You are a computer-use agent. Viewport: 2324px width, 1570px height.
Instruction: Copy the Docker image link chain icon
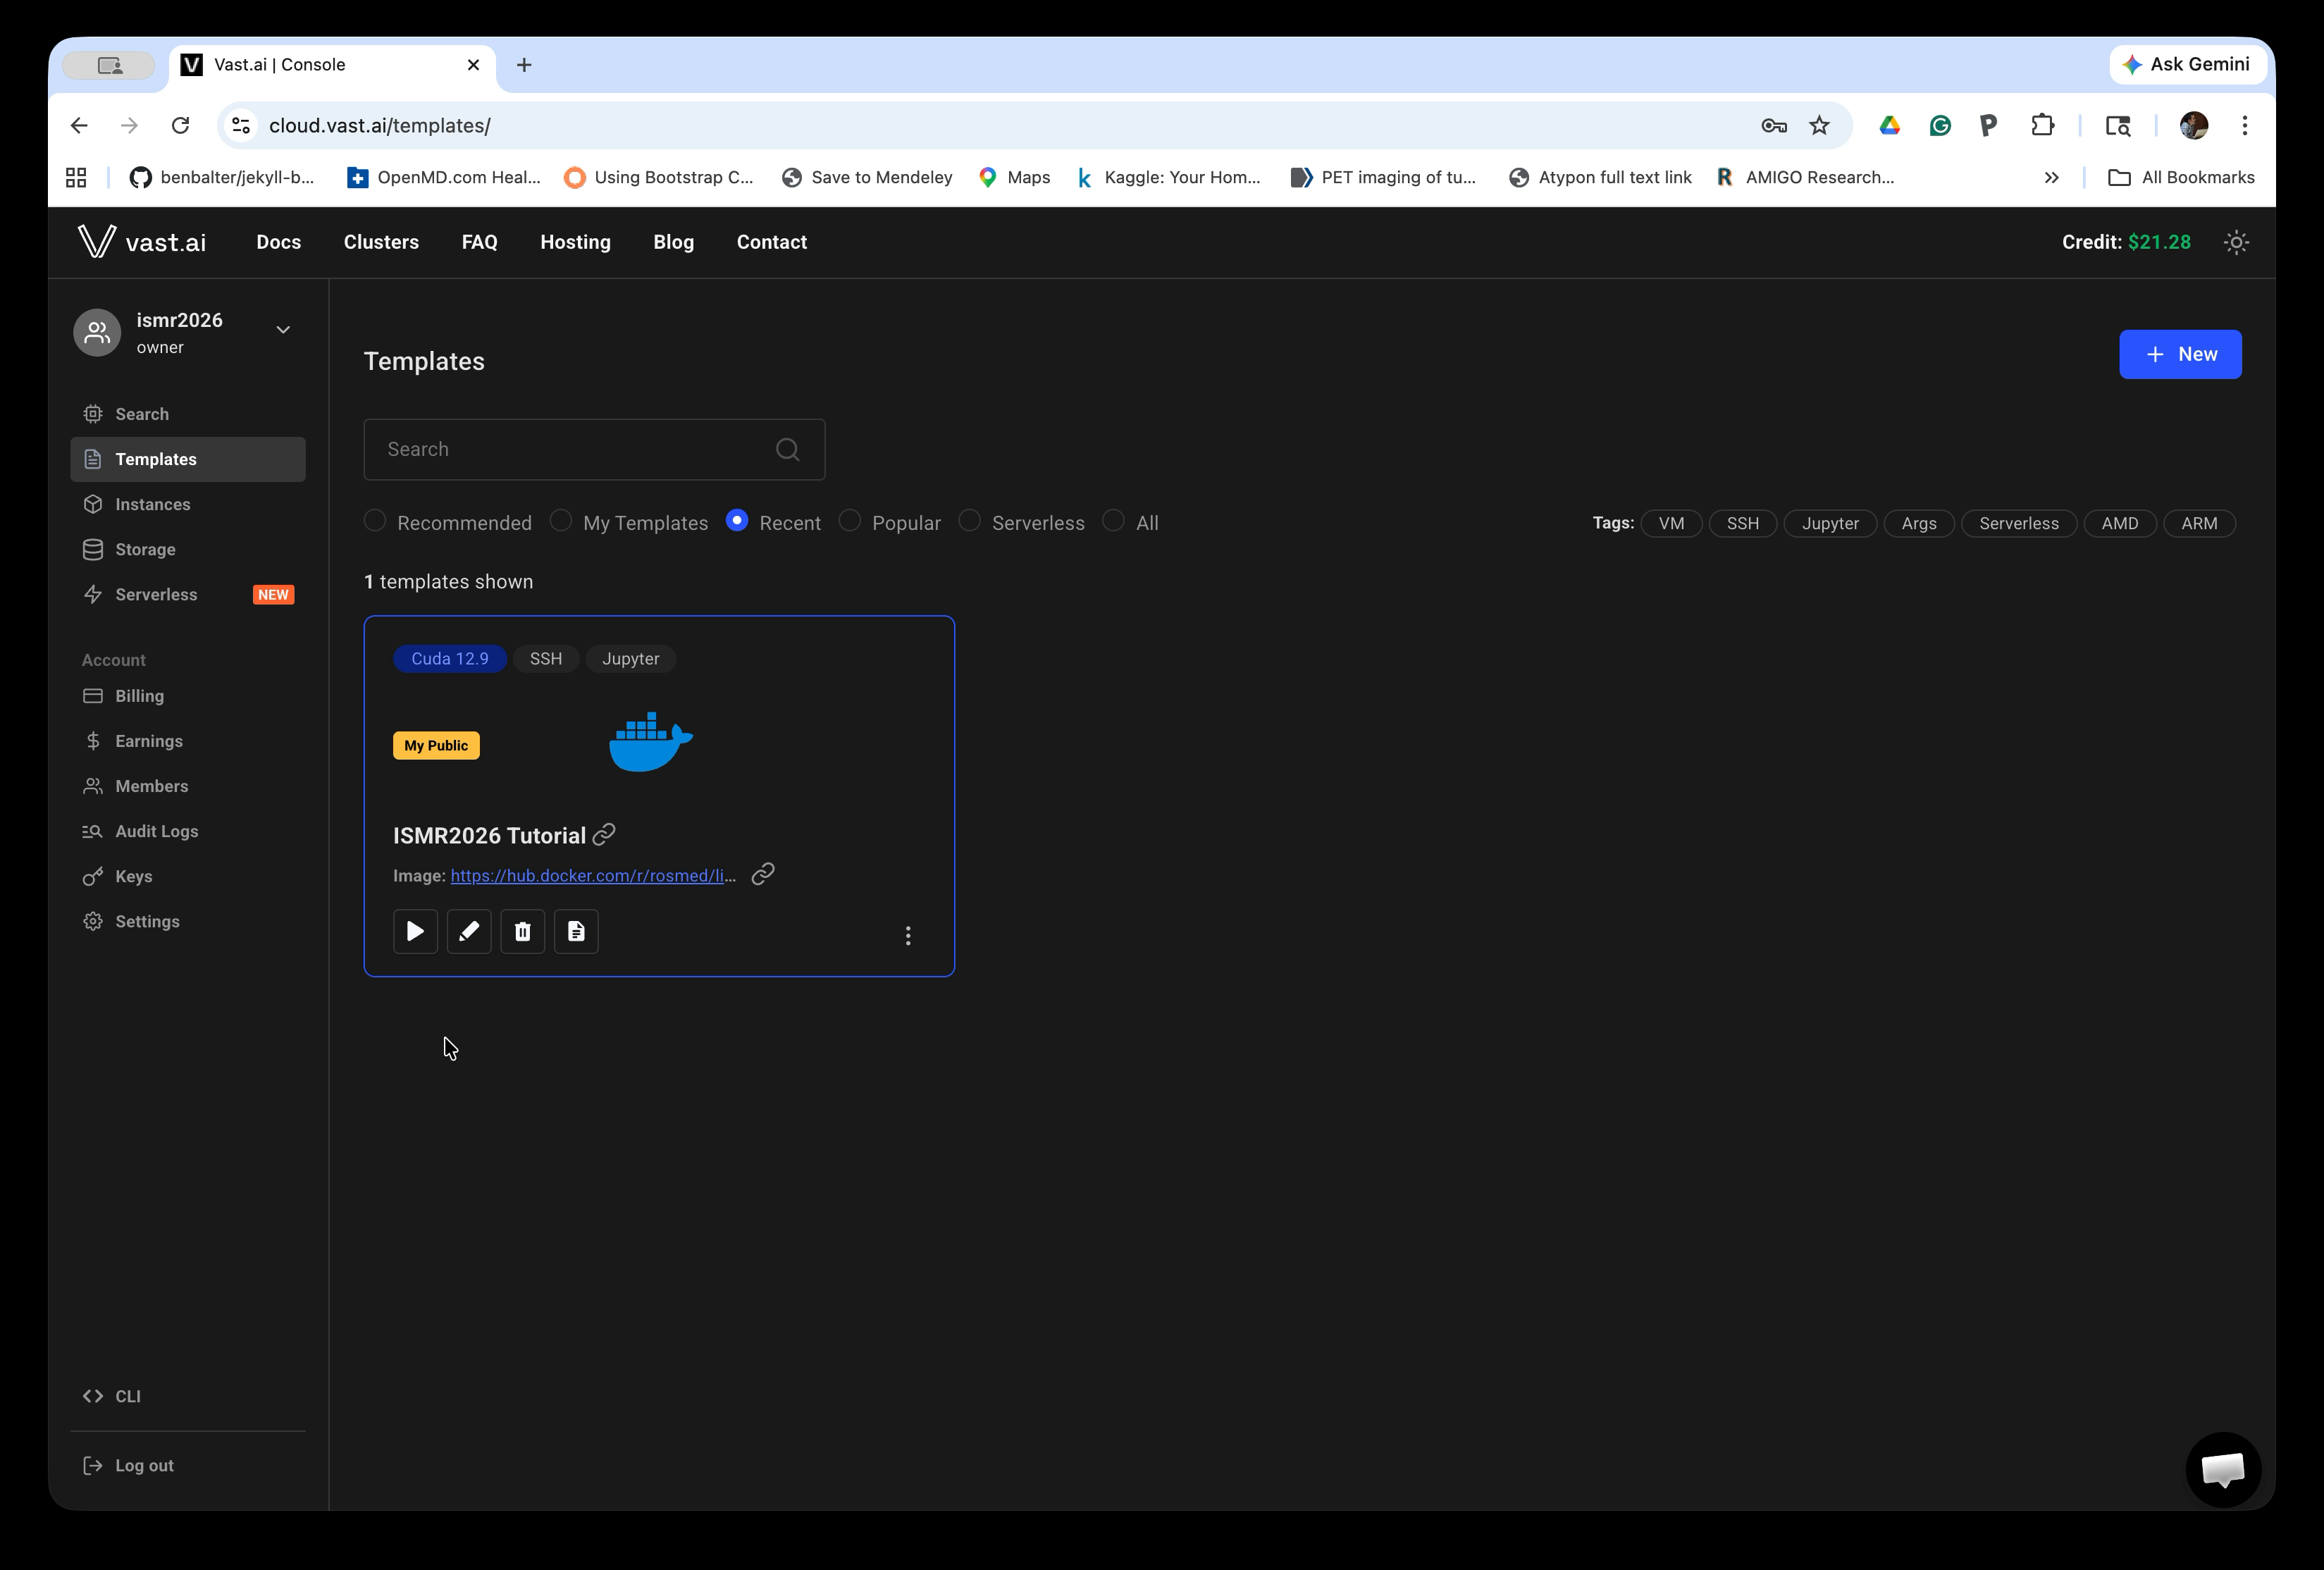763,874
